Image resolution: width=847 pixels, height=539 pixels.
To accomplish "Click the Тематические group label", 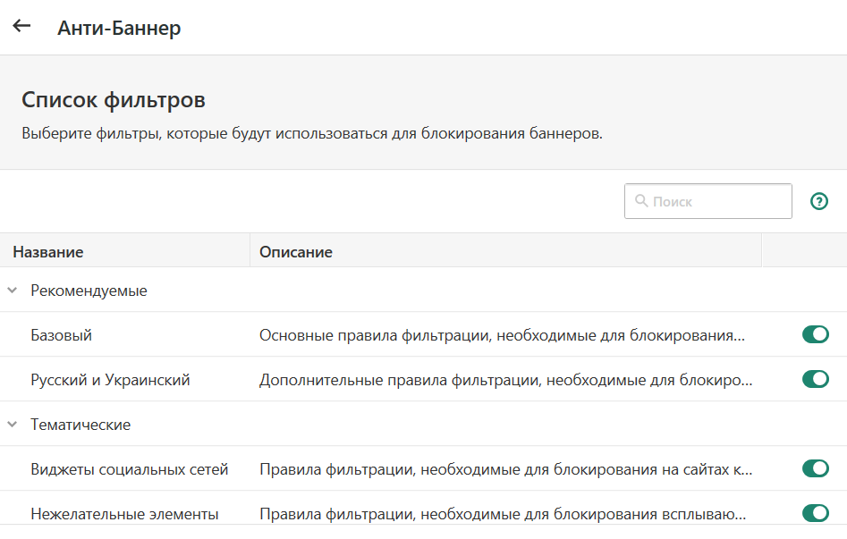I will (80, 425).
